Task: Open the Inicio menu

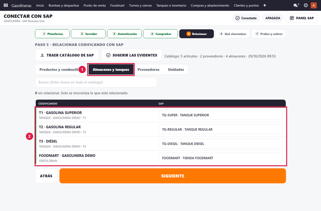Action: (x=40, y=5)
